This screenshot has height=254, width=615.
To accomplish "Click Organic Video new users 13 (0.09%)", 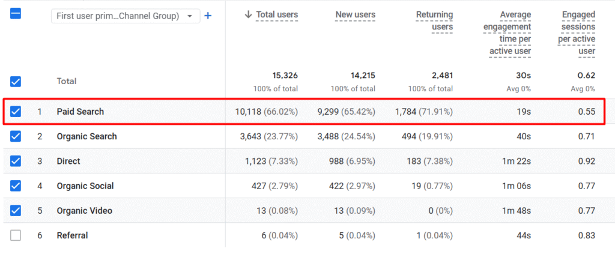I will [354, 211].
